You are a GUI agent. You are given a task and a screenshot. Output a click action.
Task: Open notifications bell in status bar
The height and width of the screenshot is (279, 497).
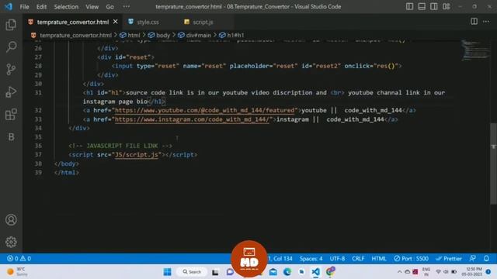pyautogui.click(x=487, y=258)
